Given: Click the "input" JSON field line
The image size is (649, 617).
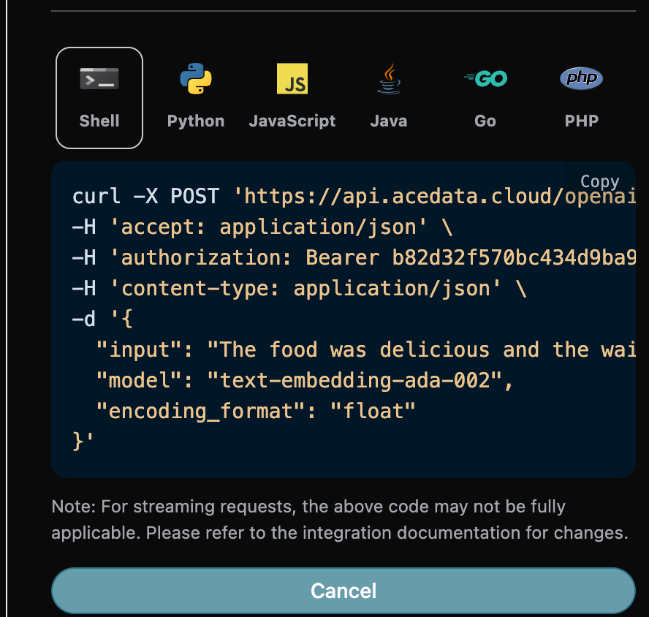Looking at the screenshot, I should point(366,349).
